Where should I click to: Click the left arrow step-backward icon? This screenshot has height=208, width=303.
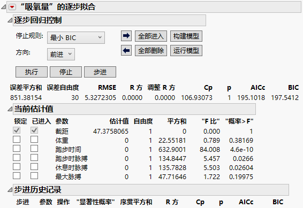pyautogui.click(x=126, y=51)
